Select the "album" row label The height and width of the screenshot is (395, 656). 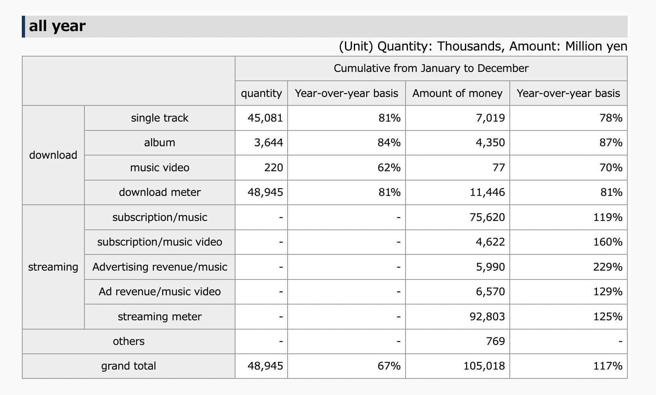(160, 143)
